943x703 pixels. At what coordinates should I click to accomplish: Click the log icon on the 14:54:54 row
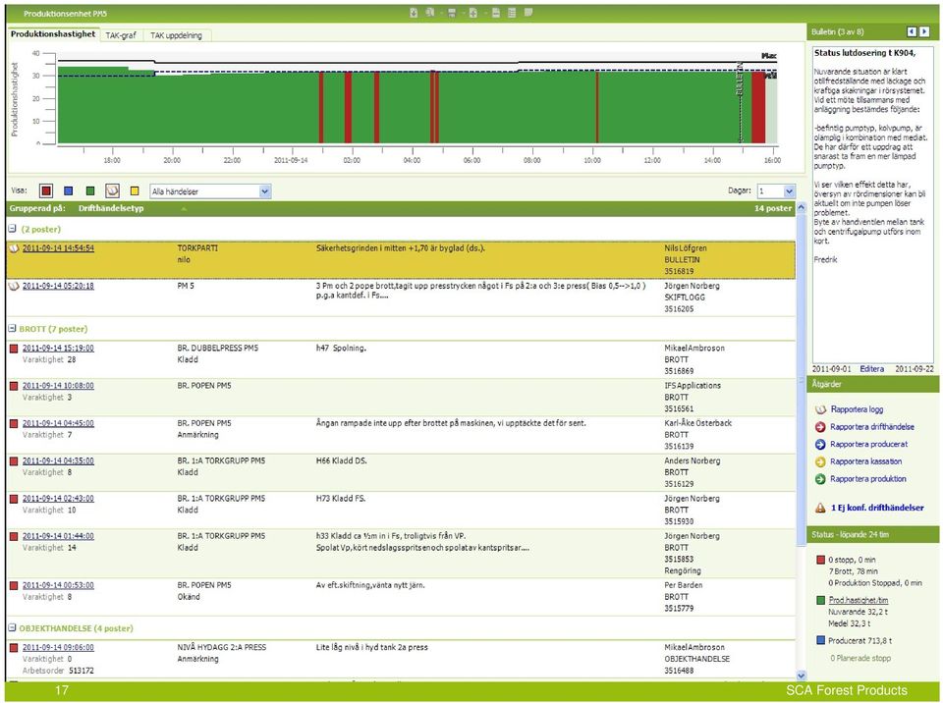click(x=14, y=248)
